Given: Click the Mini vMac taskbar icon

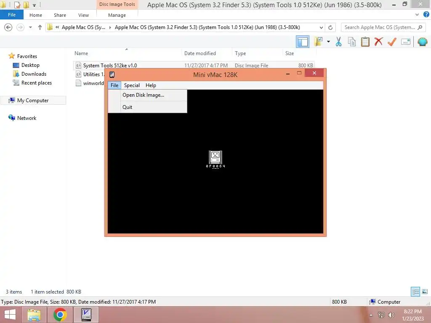Looking at the screenshot, I should 86,315.
